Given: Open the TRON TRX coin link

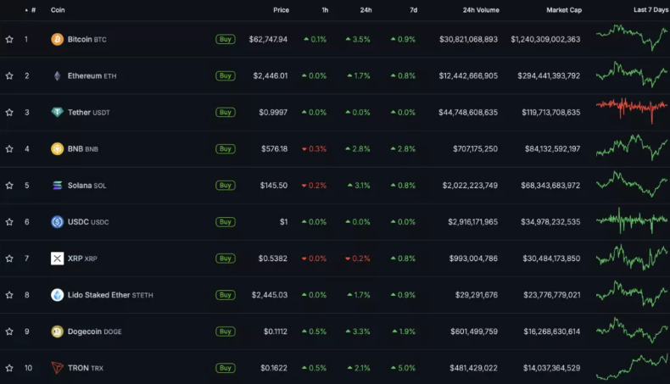Looking at the screenshot, I should point(86,368).
